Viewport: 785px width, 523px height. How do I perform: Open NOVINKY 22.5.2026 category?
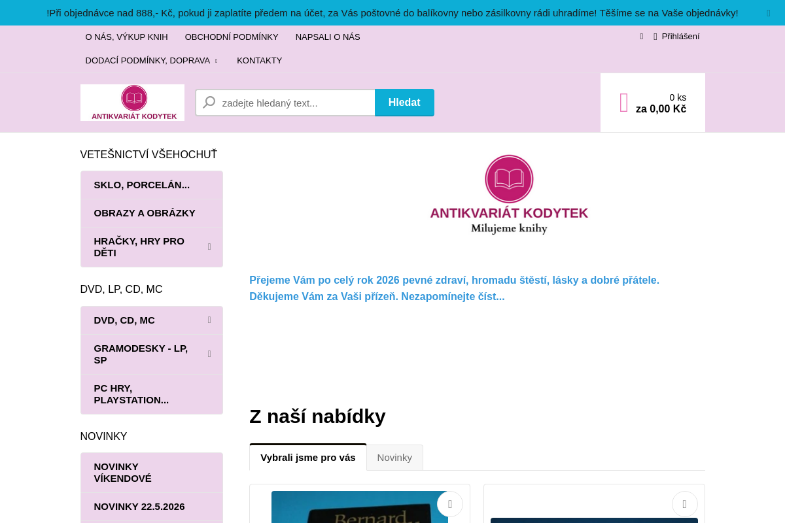152,507
